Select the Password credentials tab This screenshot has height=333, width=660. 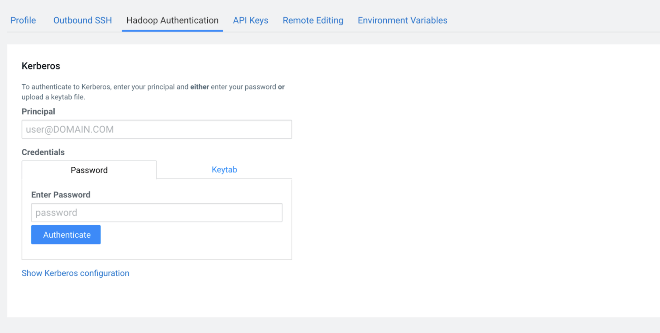pos(89,170)
